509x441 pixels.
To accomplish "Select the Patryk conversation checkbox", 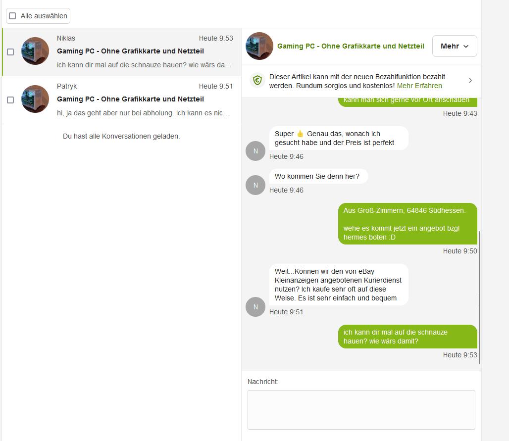I will (x=10, y=100).
